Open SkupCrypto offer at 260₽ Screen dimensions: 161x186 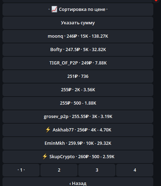(78, 157)
